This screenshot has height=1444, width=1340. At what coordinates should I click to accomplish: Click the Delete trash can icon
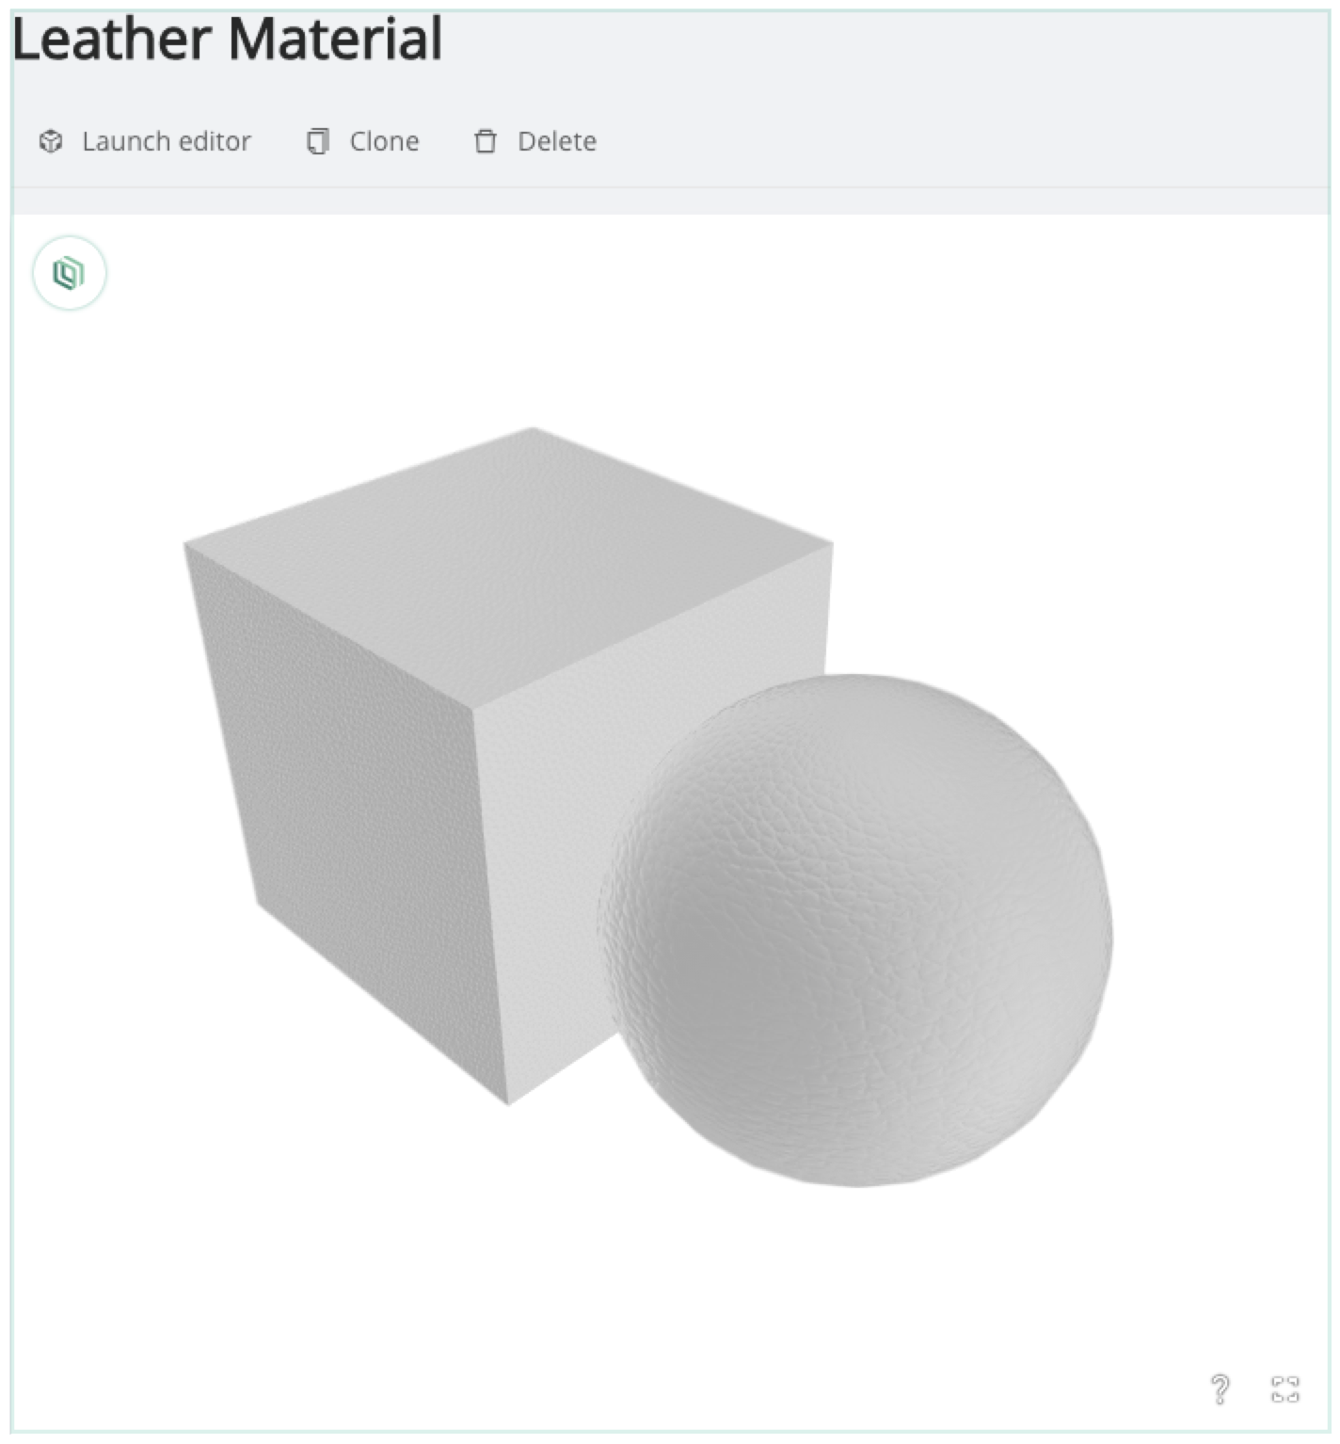point(486,141)
